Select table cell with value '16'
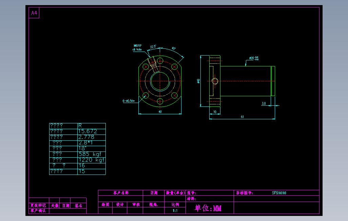Viewport: 348px width, 221px height. click(x=92, y=166)
